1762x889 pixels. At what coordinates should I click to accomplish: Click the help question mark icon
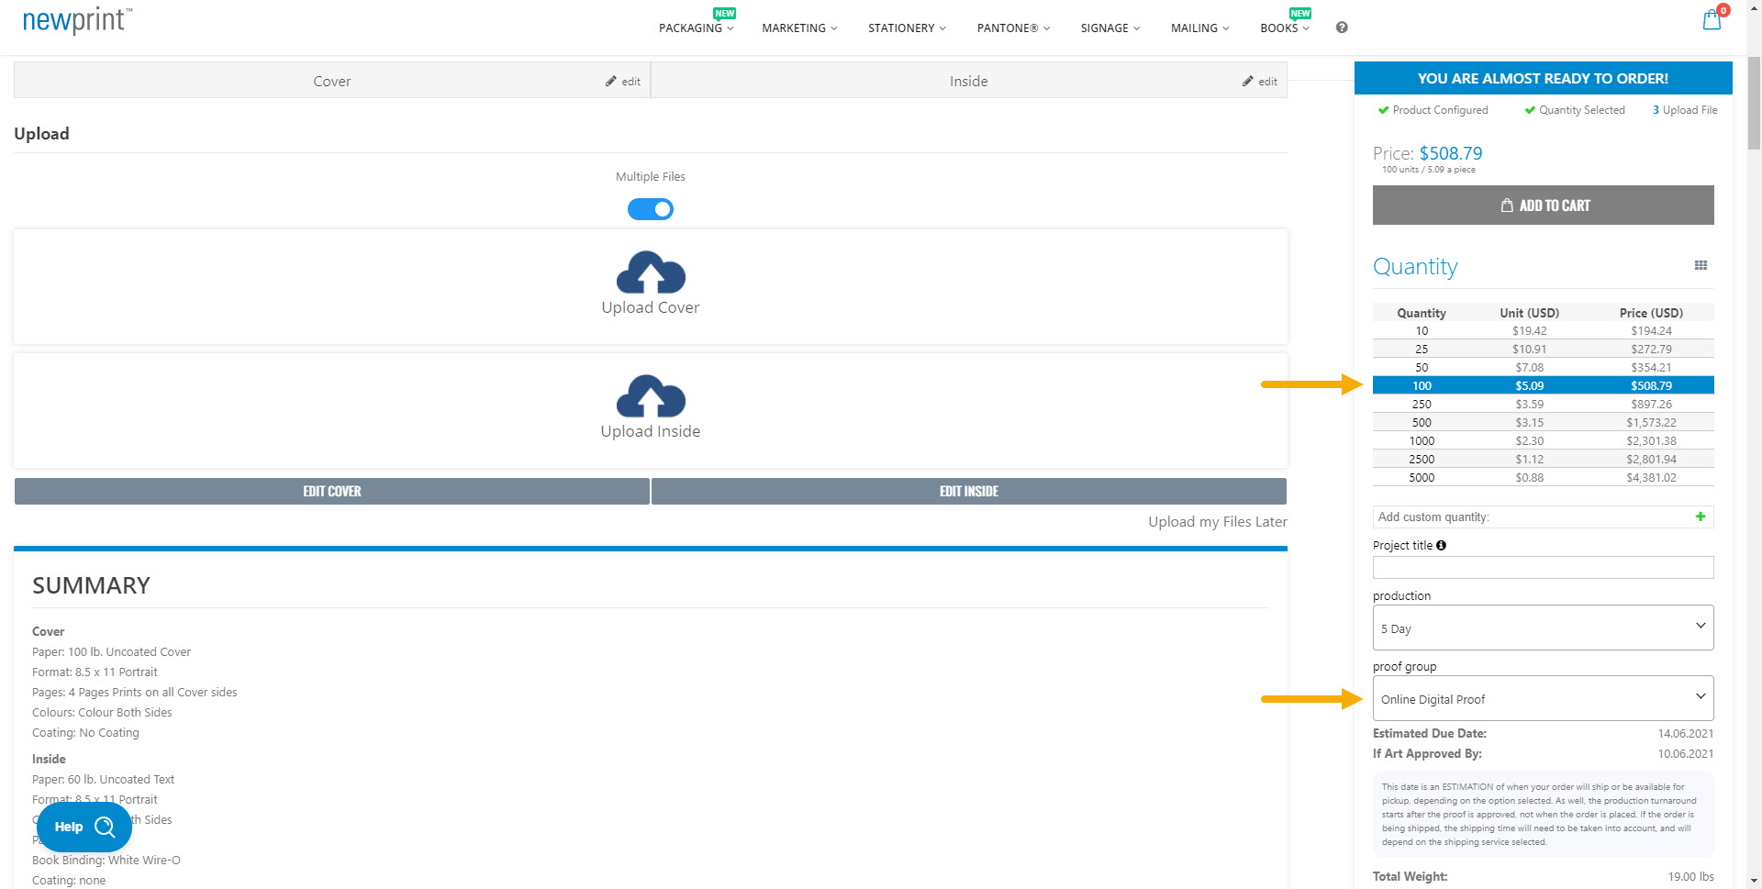pyautogui.click(x=1342, y=28)
